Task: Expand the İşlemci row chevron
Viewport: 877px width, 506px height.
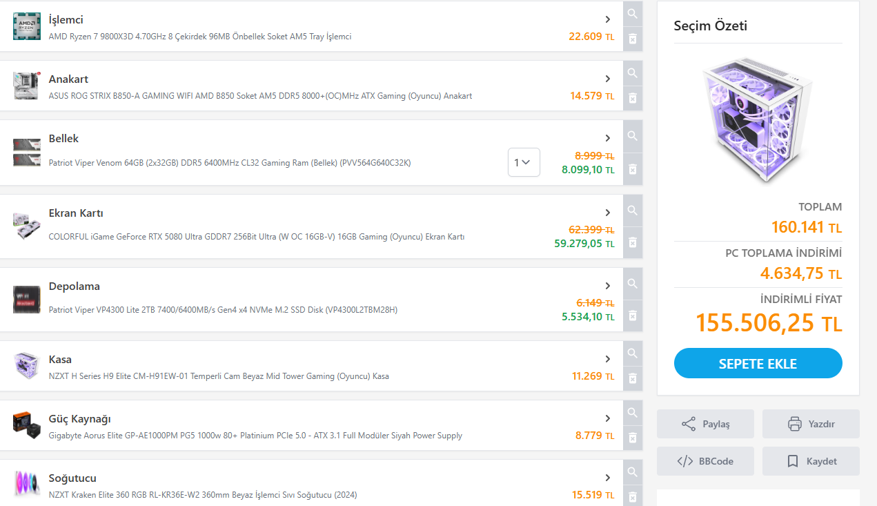Action: [x=608, y=19]
